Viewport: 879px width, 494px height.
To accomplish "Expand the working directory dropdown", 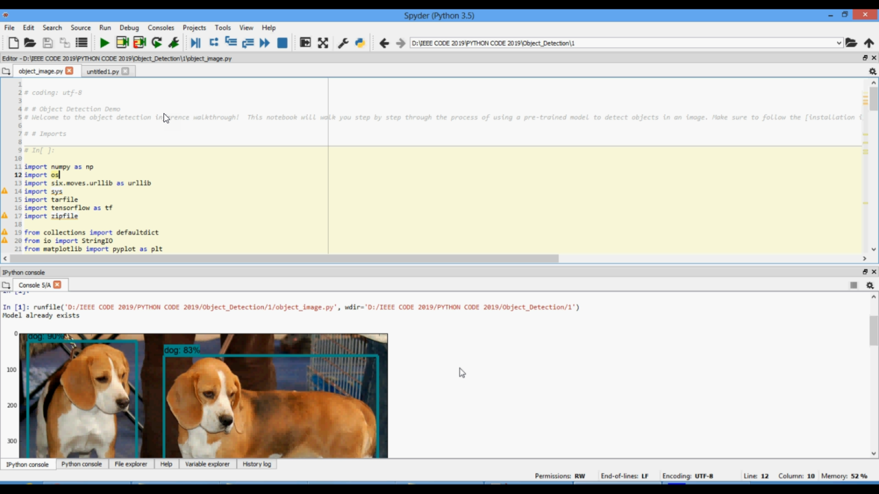I will pos(839,43).
